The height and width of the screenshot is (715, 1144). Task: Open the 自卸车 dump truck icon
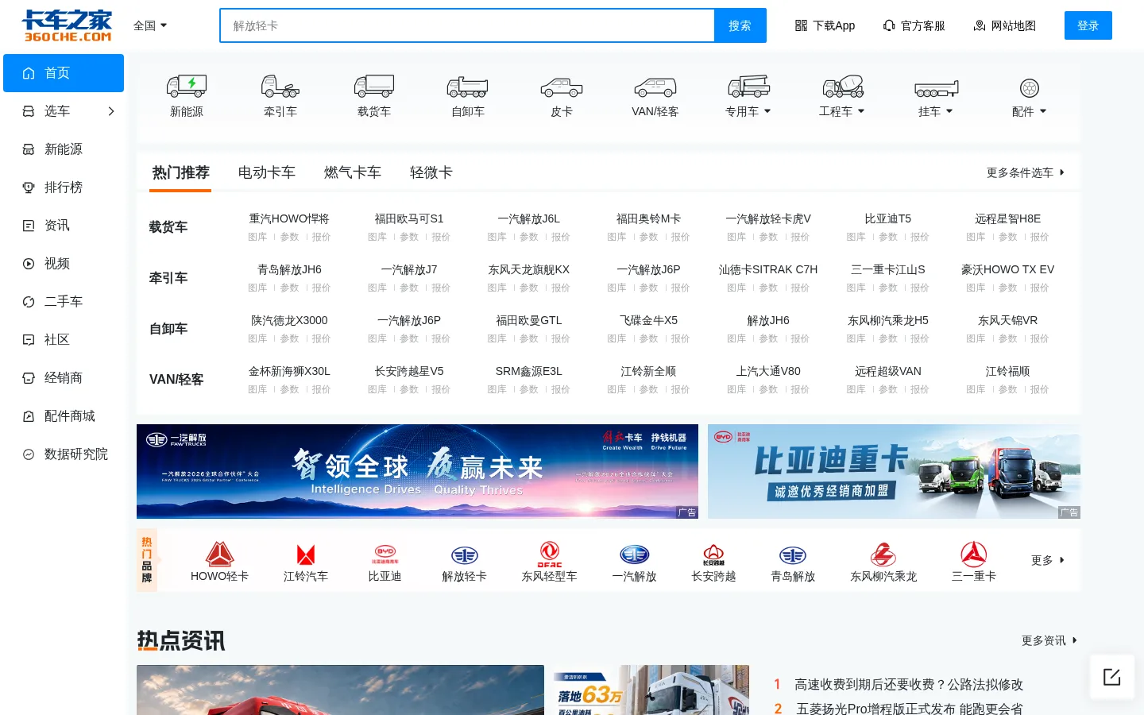click(x=468, y=87)
